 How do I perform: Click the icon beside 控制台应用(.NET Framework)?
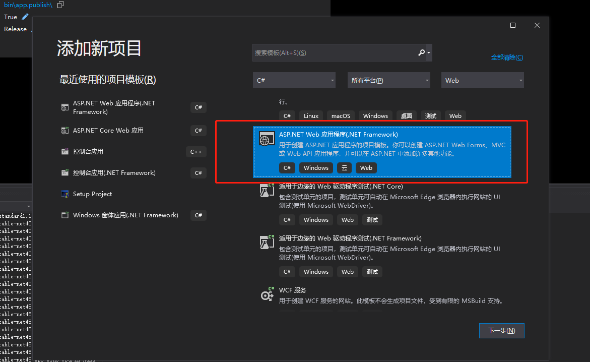(x=64, y=172)
